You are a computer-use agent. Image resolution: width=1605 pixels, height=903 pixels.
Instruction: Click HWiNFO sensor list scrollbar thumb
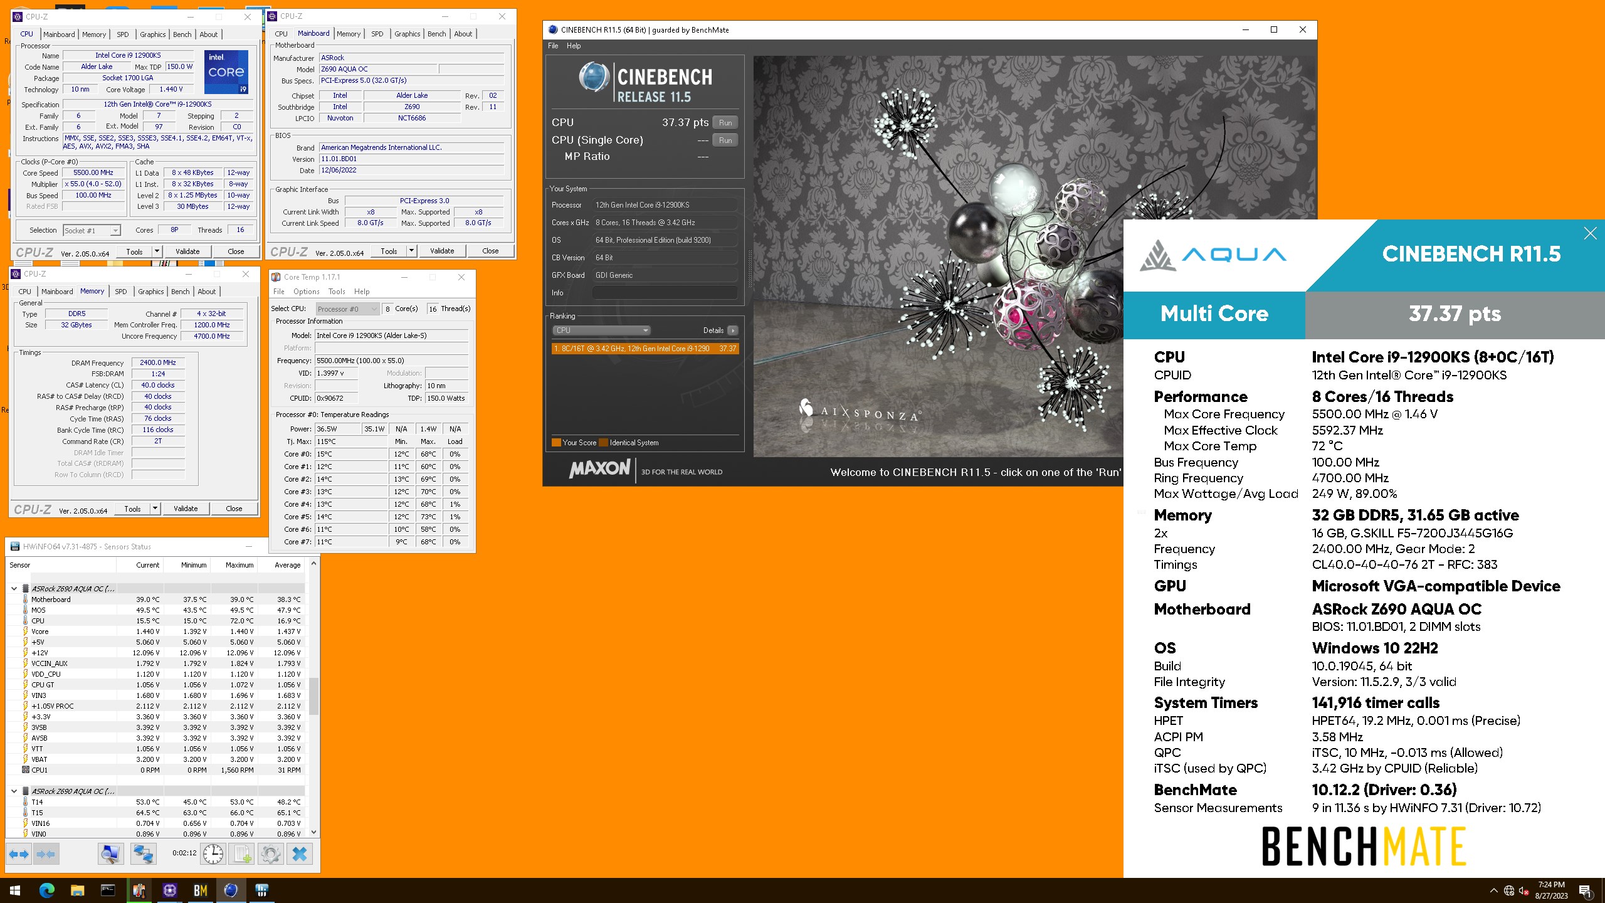pyautogui.click(x=313, y=696)
